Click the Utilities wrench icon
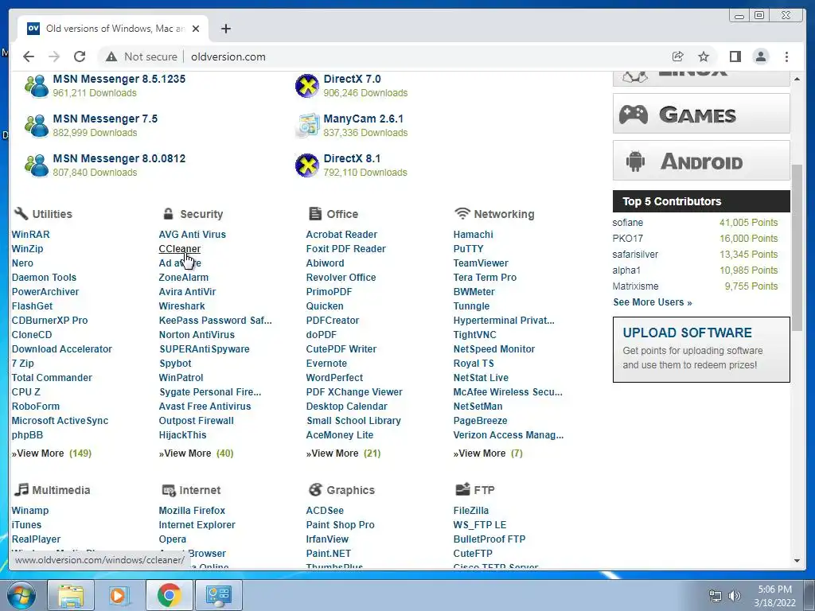 click(x=21, y=213)
